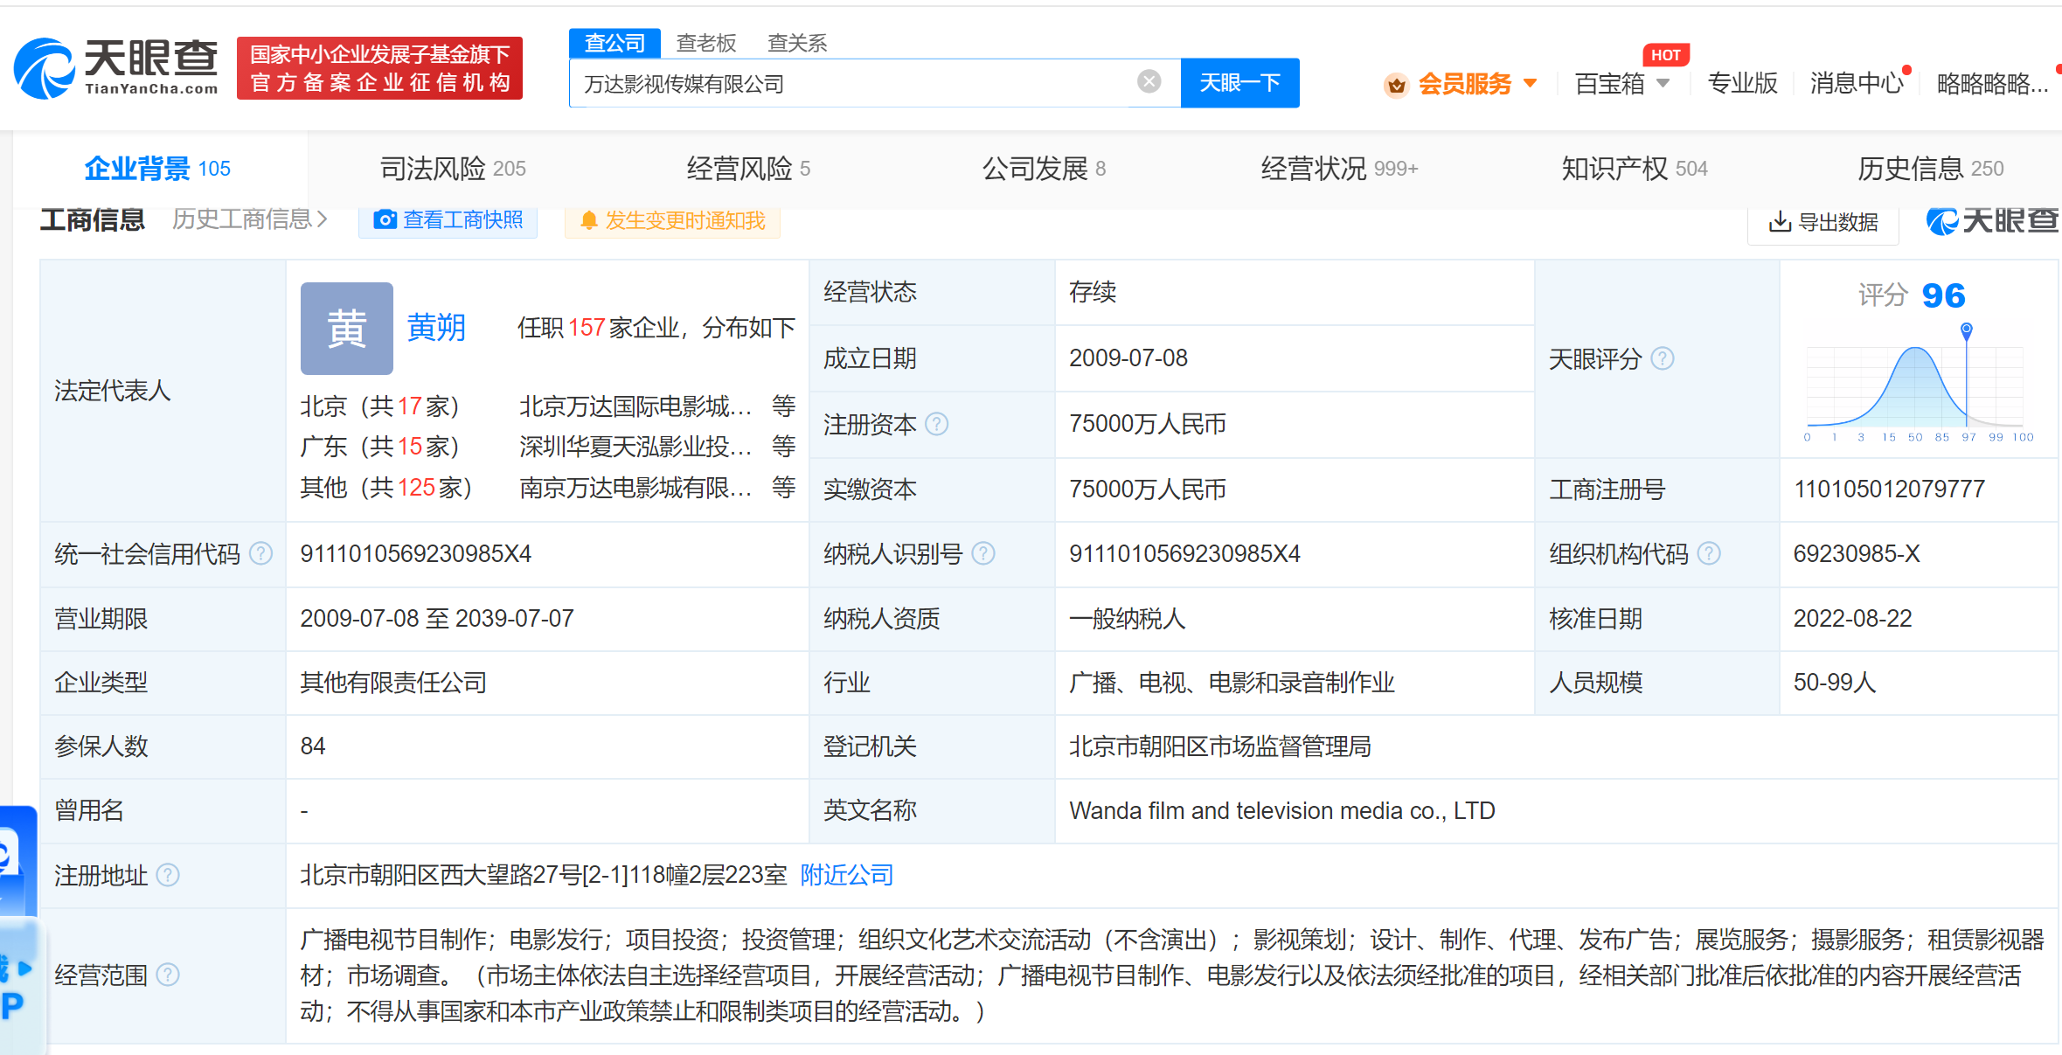Click help icon beside 天眼评分

[1663, 358]
